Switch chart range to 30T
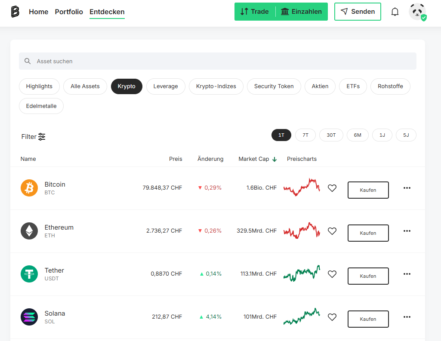Screen dimensions: 441x341 point(331,135)
